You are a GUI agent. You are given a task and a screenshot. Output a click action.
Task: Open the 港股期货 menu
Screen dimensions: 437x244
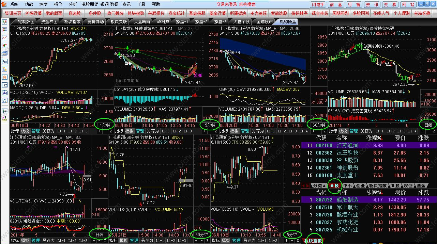(90, 4)
